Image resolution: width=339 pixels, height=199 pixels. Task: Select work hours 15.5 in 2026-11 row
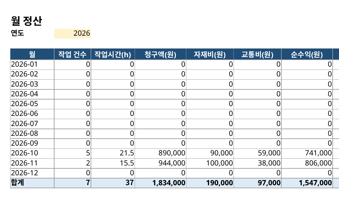[x=113, y=163]
